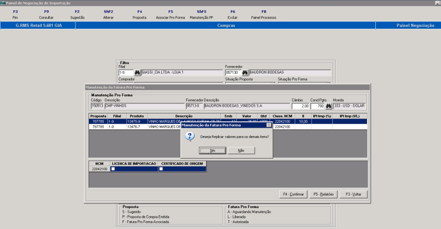This screenshot has height=229, width=441.
Task: Click Moeda field 333 - USD - DOLAR
Action: point(349,106)
